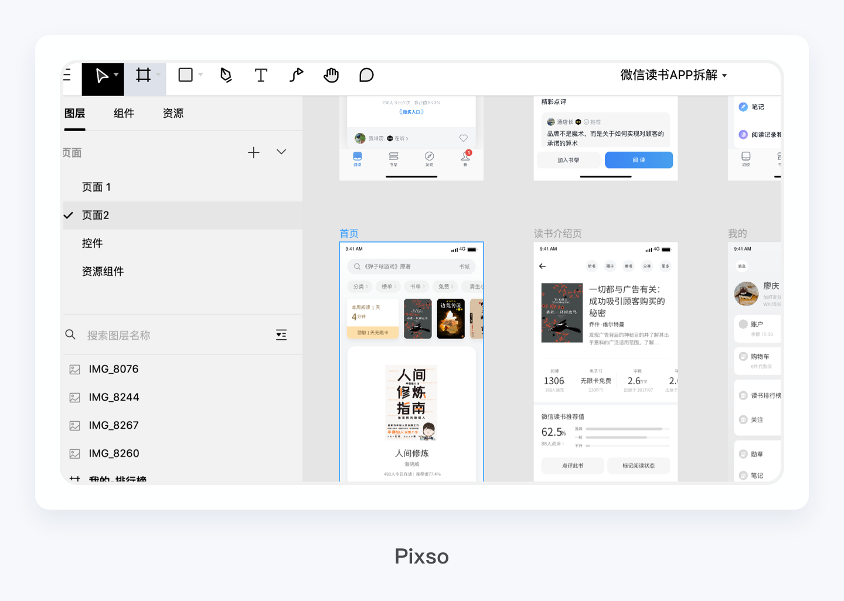Select 读书介绍页 frame label

click(558, 234)
